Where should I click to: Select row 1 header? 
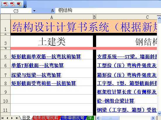[x=6, y=26]
